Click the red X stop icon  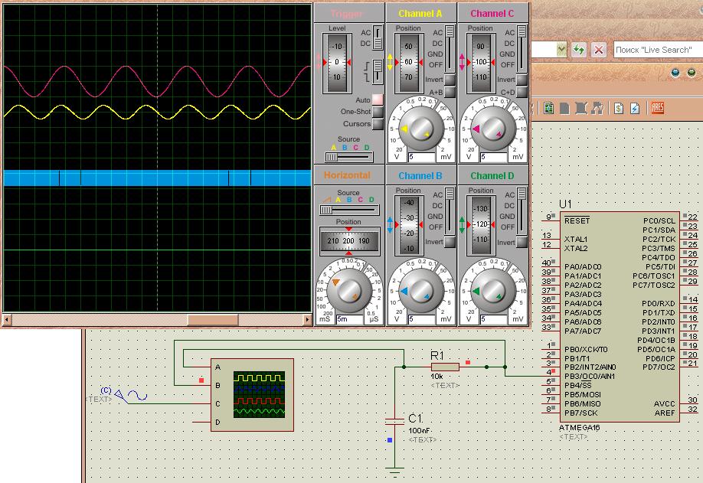click(x=599, y=50)
